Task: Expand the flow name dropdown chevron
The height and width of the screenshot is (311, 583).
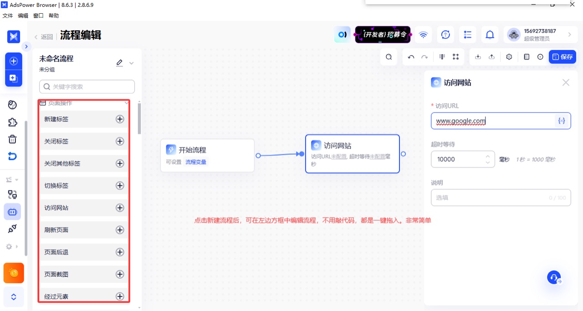Action: click(132, 63)
